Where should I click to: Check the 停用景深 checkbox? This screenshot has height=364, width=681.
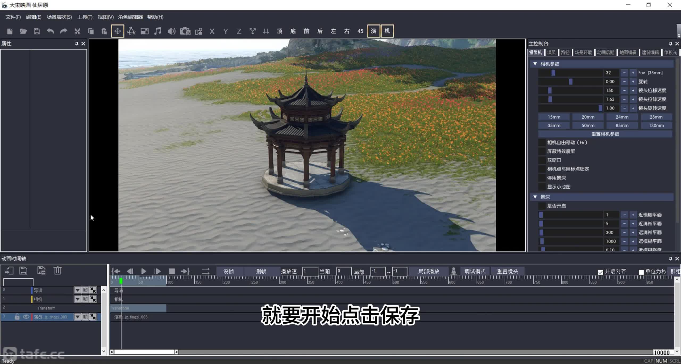[x=542, y=178]
